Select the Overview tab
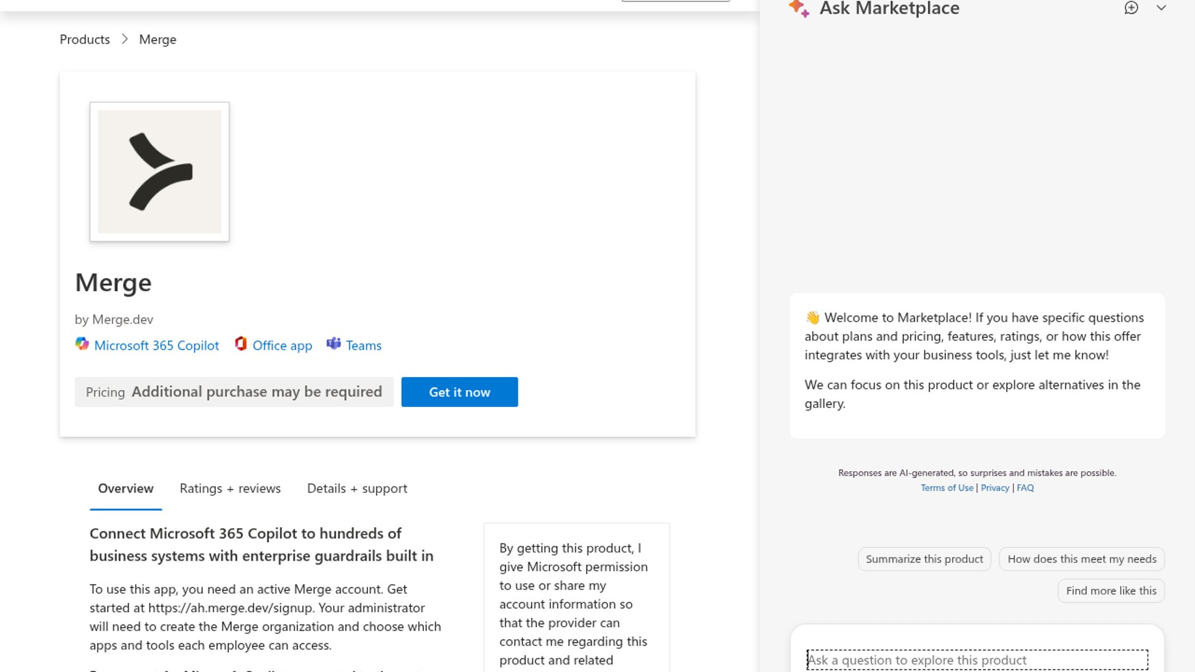 pyautogui.click(x=126, y=488)
